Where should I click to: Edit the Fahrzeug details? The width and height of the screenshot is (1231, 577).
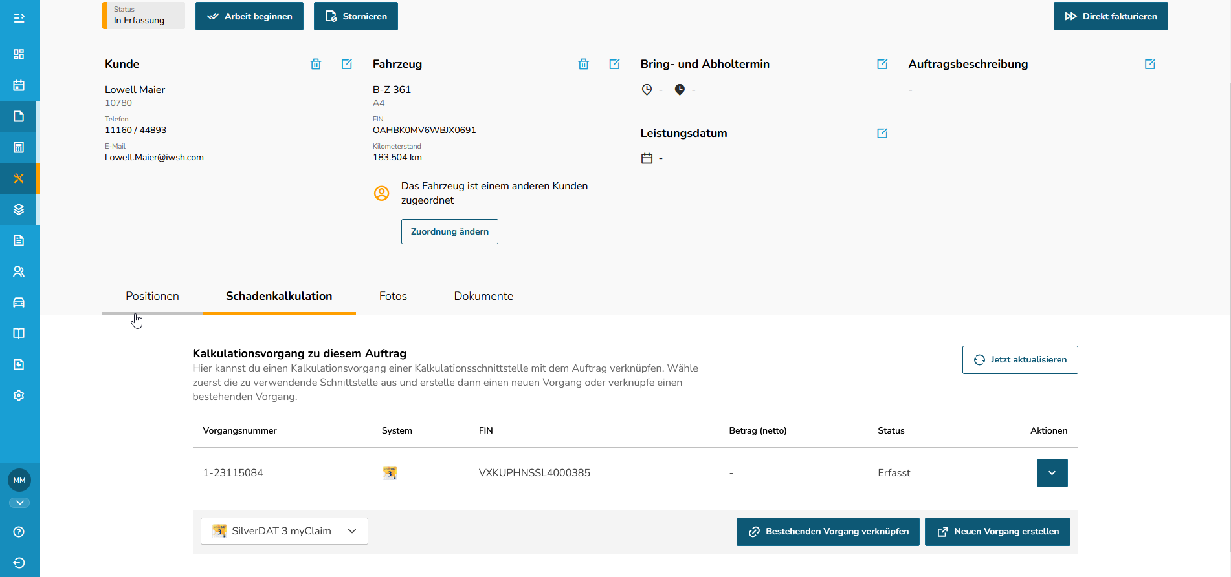point(615,64)
